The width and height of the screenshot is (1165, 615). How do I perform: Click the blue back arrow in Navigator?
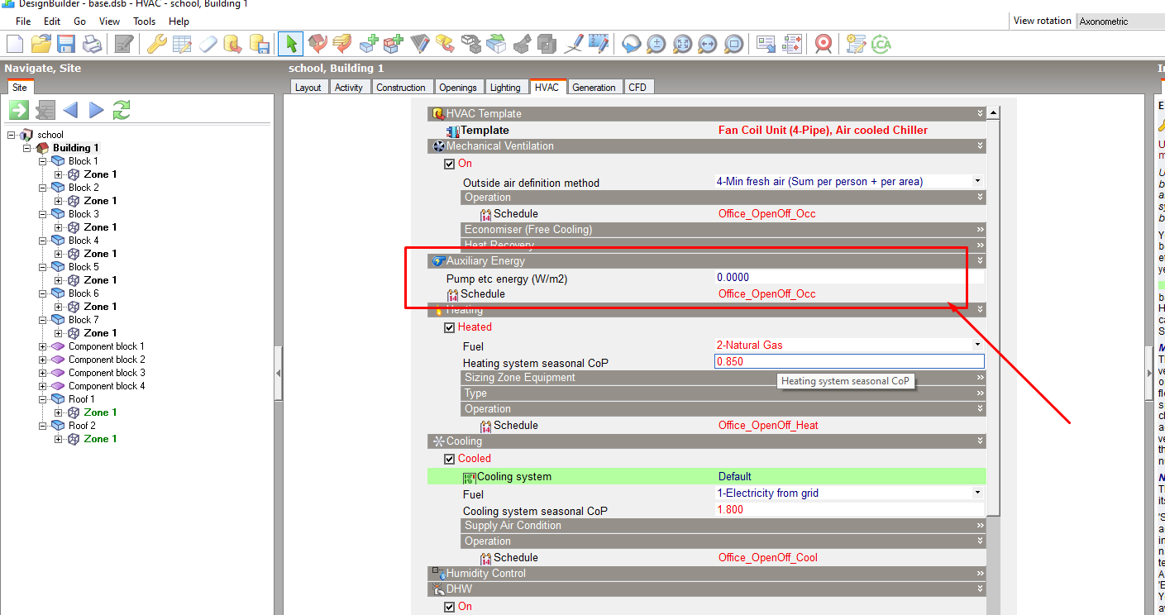pos(70,110)
